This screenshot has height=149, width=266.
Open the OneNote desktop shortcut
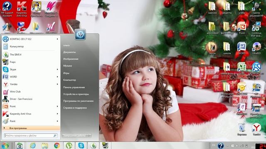coord(242,109)
